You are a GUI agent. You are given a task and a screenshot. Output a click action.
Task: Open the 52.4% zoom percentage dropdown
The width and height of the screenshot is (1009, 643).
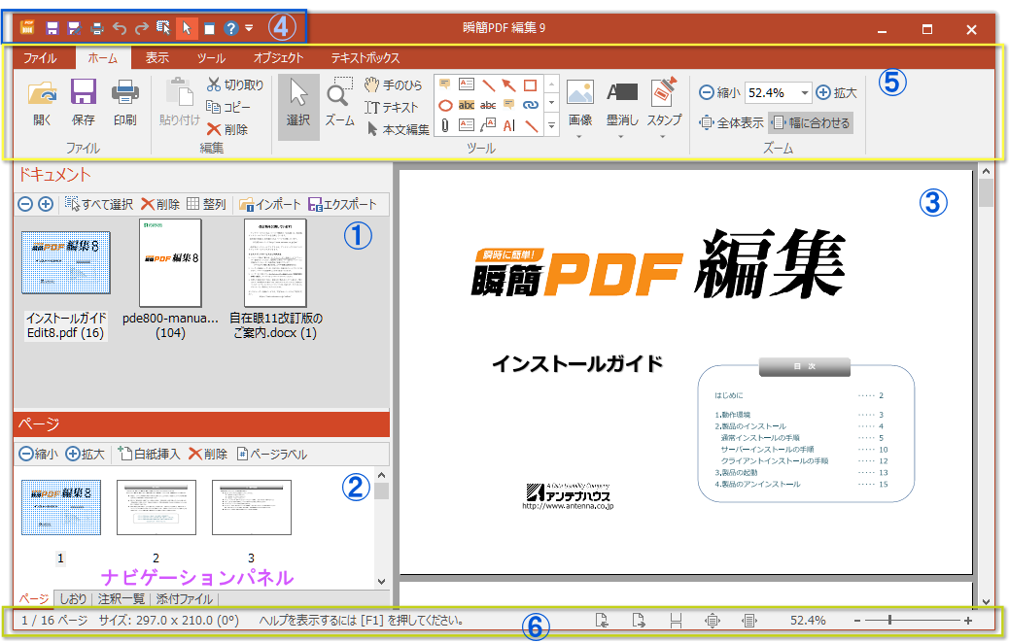(804, 93)
